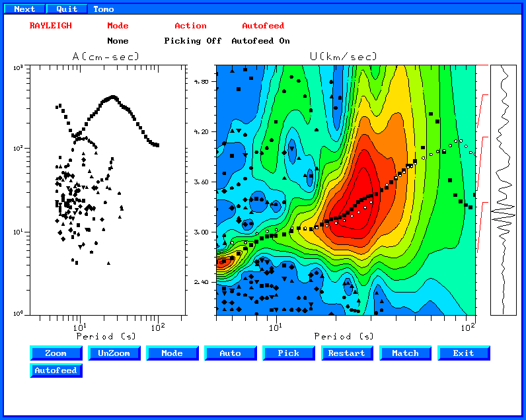Click the seismogram trace panel on right
This screenshot has width=526, height=420.
[503, 190]
